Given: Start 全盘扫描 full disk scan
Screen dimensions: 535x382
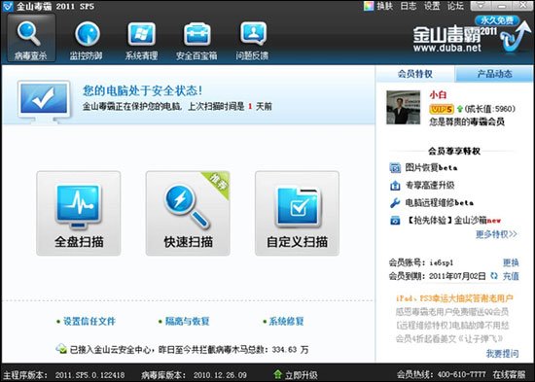Looking at the screenshot, I should 79,213.
